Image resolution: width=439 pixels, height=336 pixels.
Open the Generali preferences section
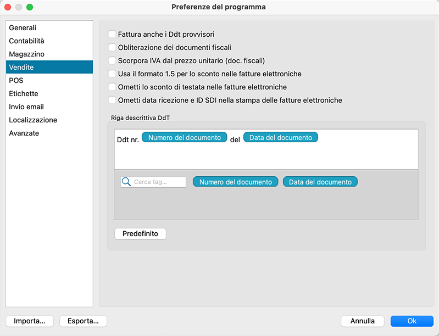tap(23, 27)
